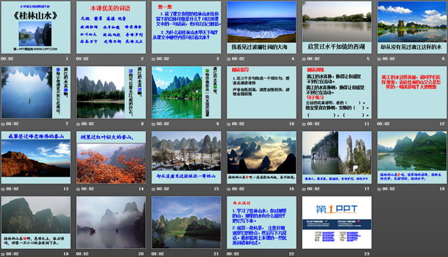This screenshot has width=448, height=257.
Task: Select slide 13 captioned 我攀登过峰峦雄伟的泰山
Action: (36, 158)
